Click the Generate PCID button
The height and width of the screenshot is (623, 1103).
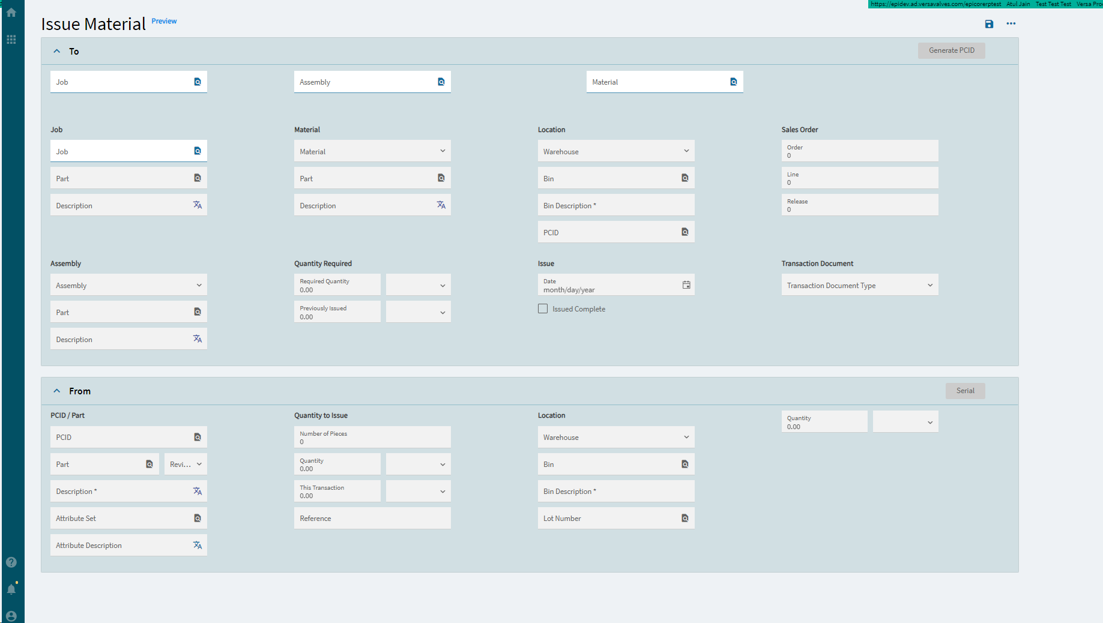pos(951,50)
